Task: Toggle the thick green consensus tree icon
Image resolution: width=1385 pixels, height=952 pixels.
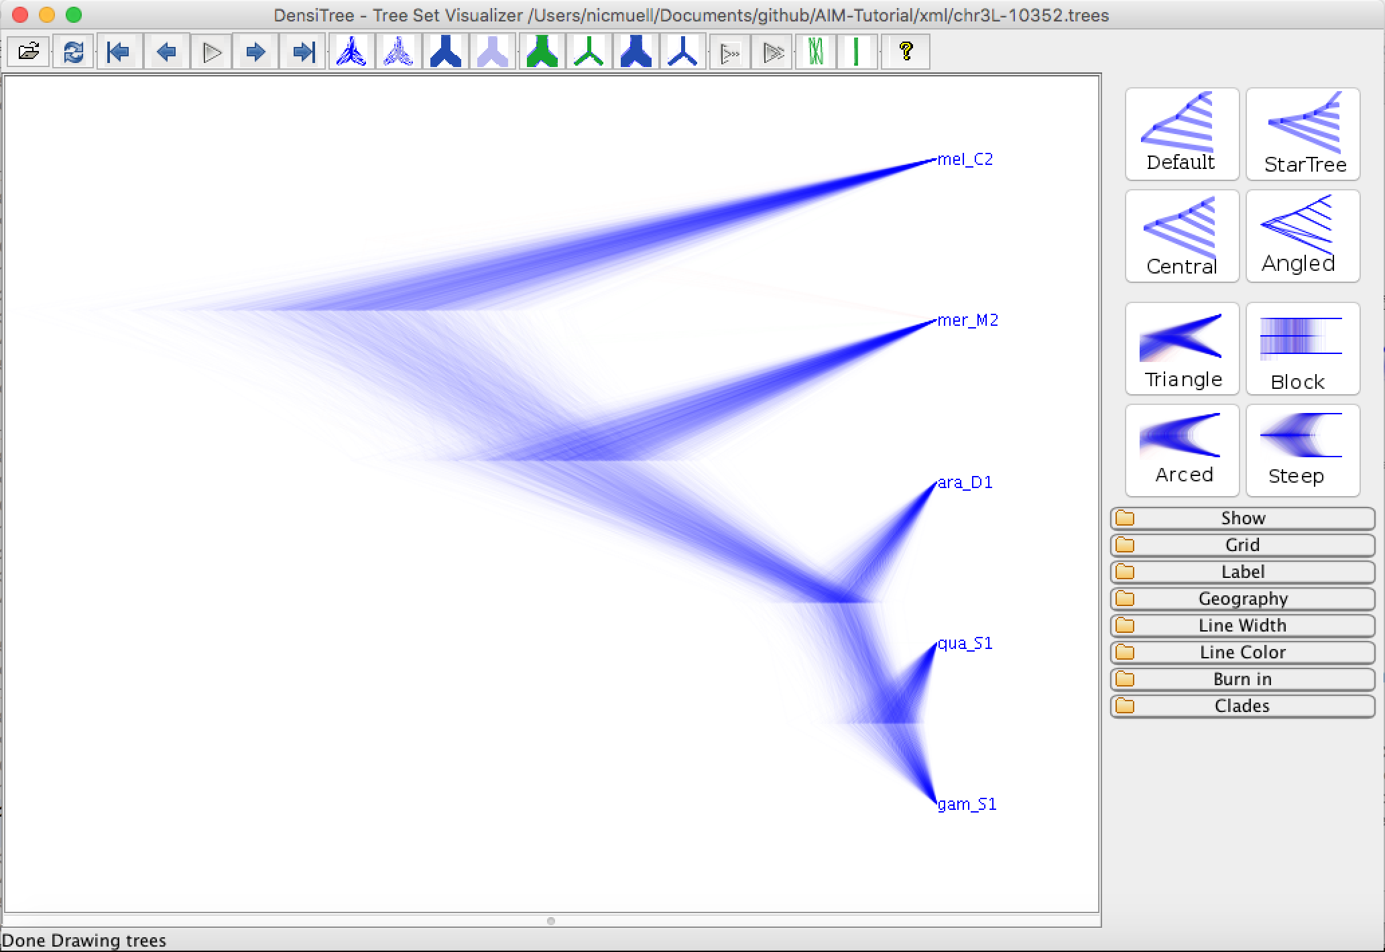Action: coord(542,52)
